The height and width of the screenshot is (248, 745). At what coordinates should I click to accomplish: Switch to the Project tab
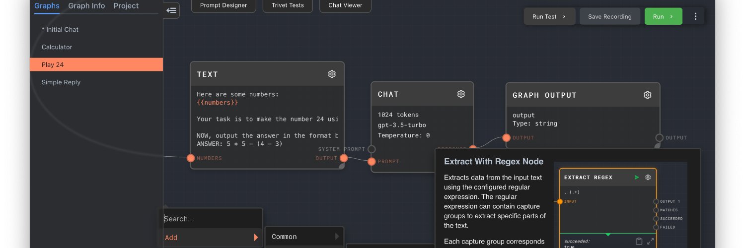click(x=126, y=6)
